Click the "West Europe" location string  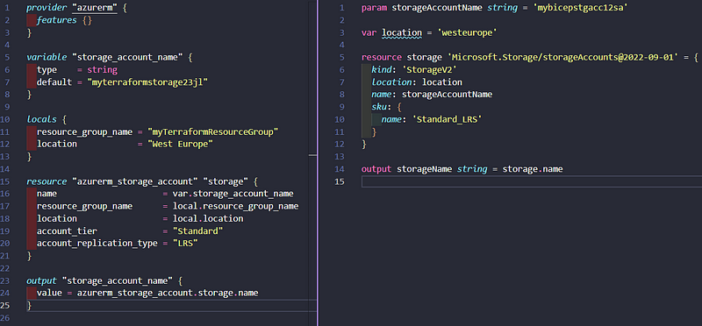pyautogui.click(x=181, y=144)
